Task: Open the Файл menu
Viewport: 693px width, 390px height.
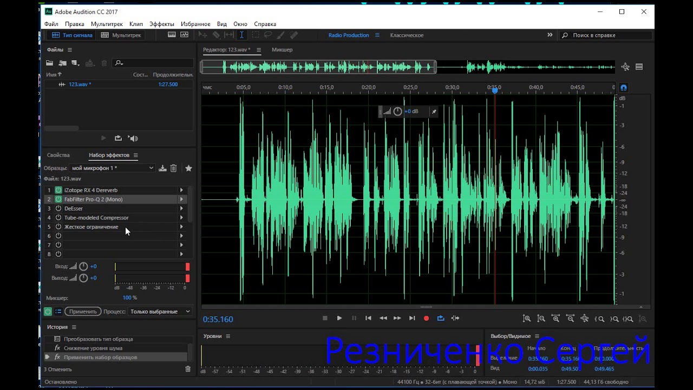Action: pyautogui.click(x=51, y=24)
